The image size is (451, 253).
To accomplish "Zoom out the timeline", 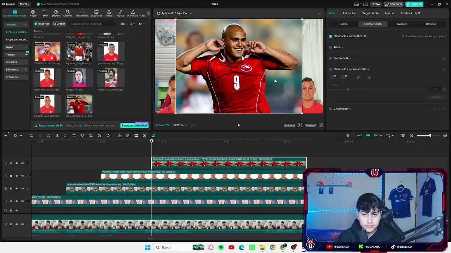I will (x=411, y=136).
